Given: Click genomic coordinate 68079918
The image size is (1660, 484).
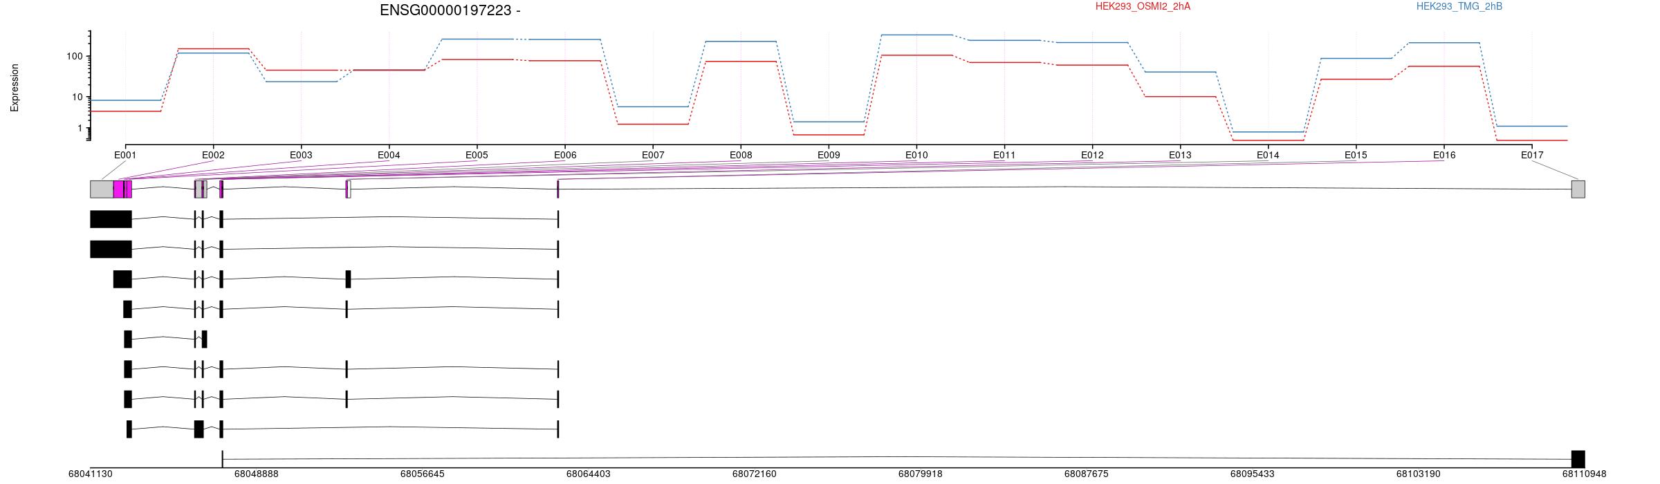Looking at the screenshot, I should [x=920, y=474].
